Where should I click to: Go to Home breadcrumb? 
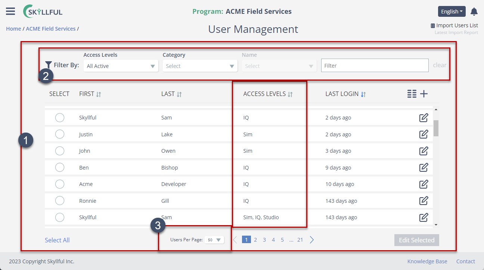pyautogui.click(x=13, y=29)
